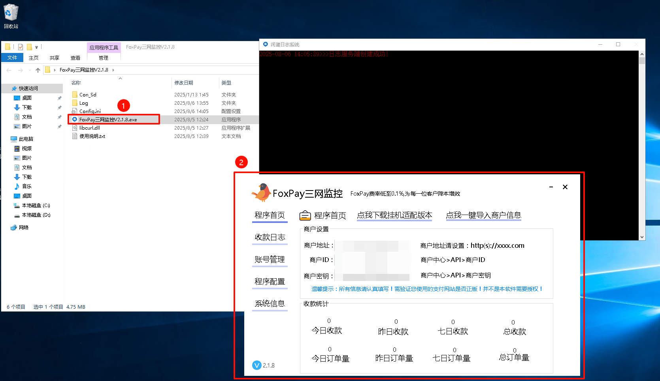Select FoxPay三网监控V2.1.8.exe file

click(x=108, y=119)
